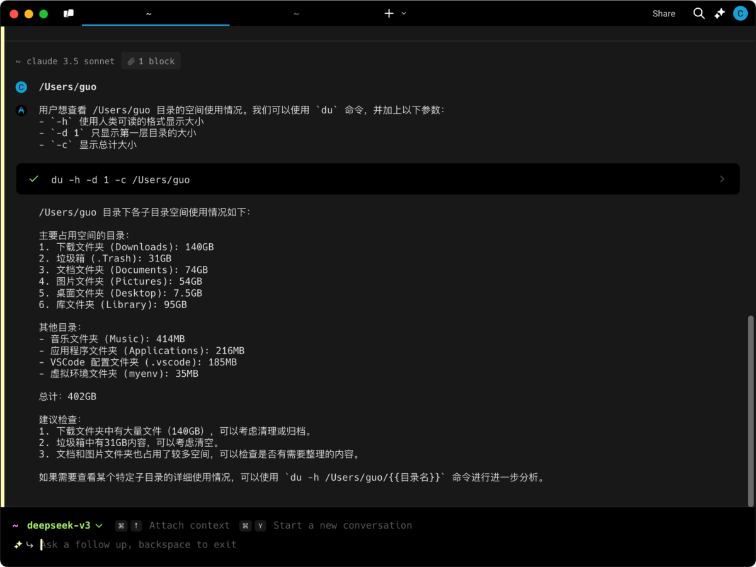756x567 pixels.
Task: Click the 总计: 402GB line
Action: pyautogui.click(x=67, y=397)
